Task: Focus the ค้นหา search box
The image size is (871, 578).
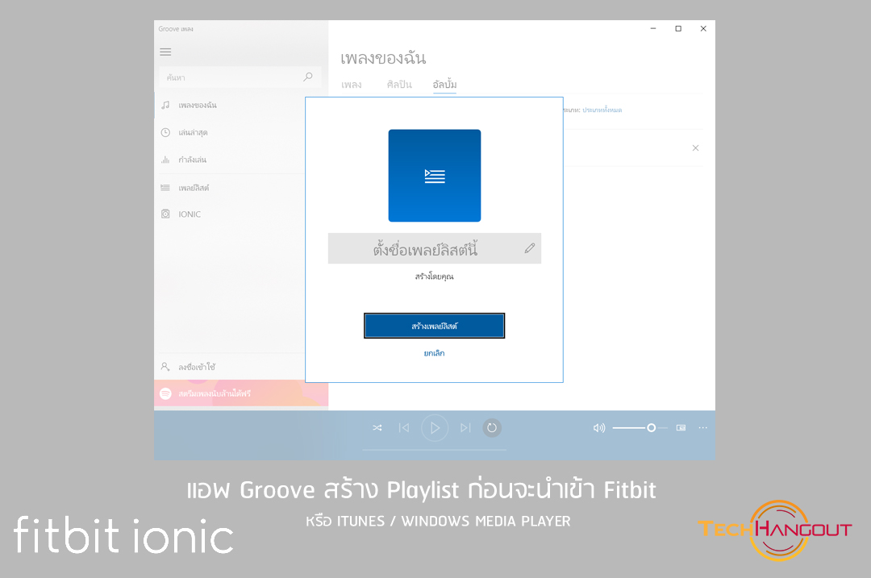Action: [240, 77]
